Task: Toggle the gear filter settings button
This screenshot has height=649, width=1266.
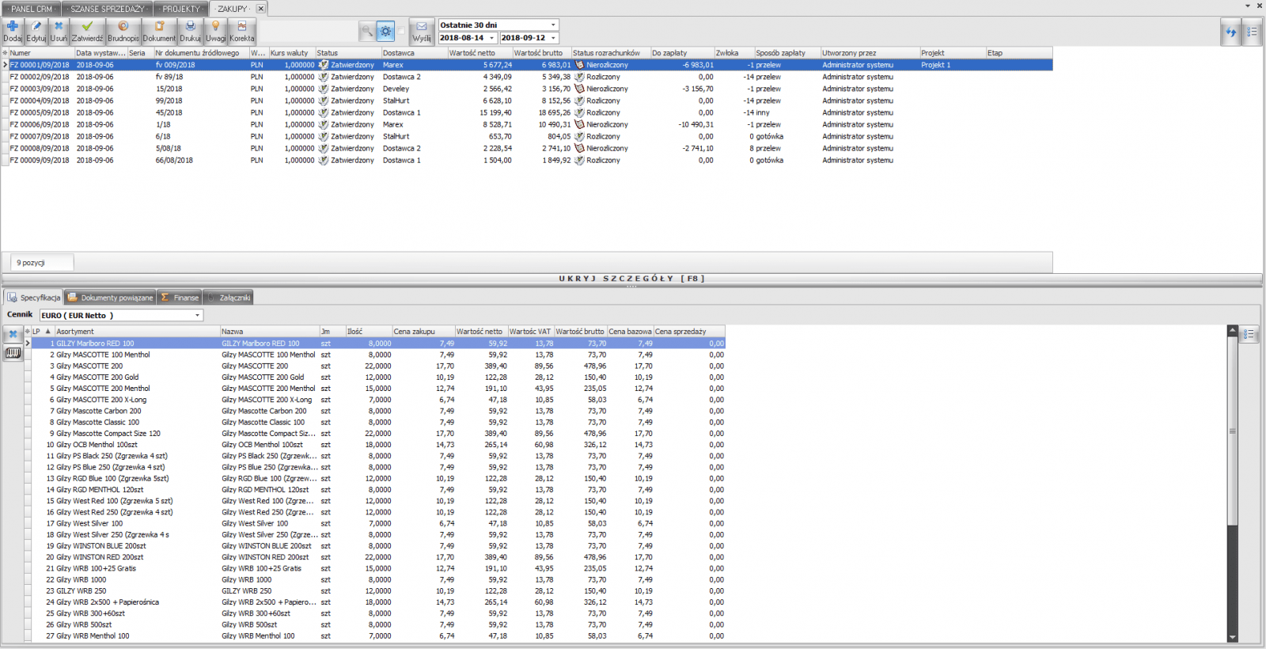Action: (385, 32)
